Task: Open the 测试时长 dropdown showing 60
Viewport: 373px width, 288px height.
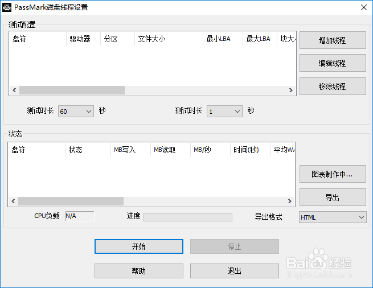Action: point(76,112)
